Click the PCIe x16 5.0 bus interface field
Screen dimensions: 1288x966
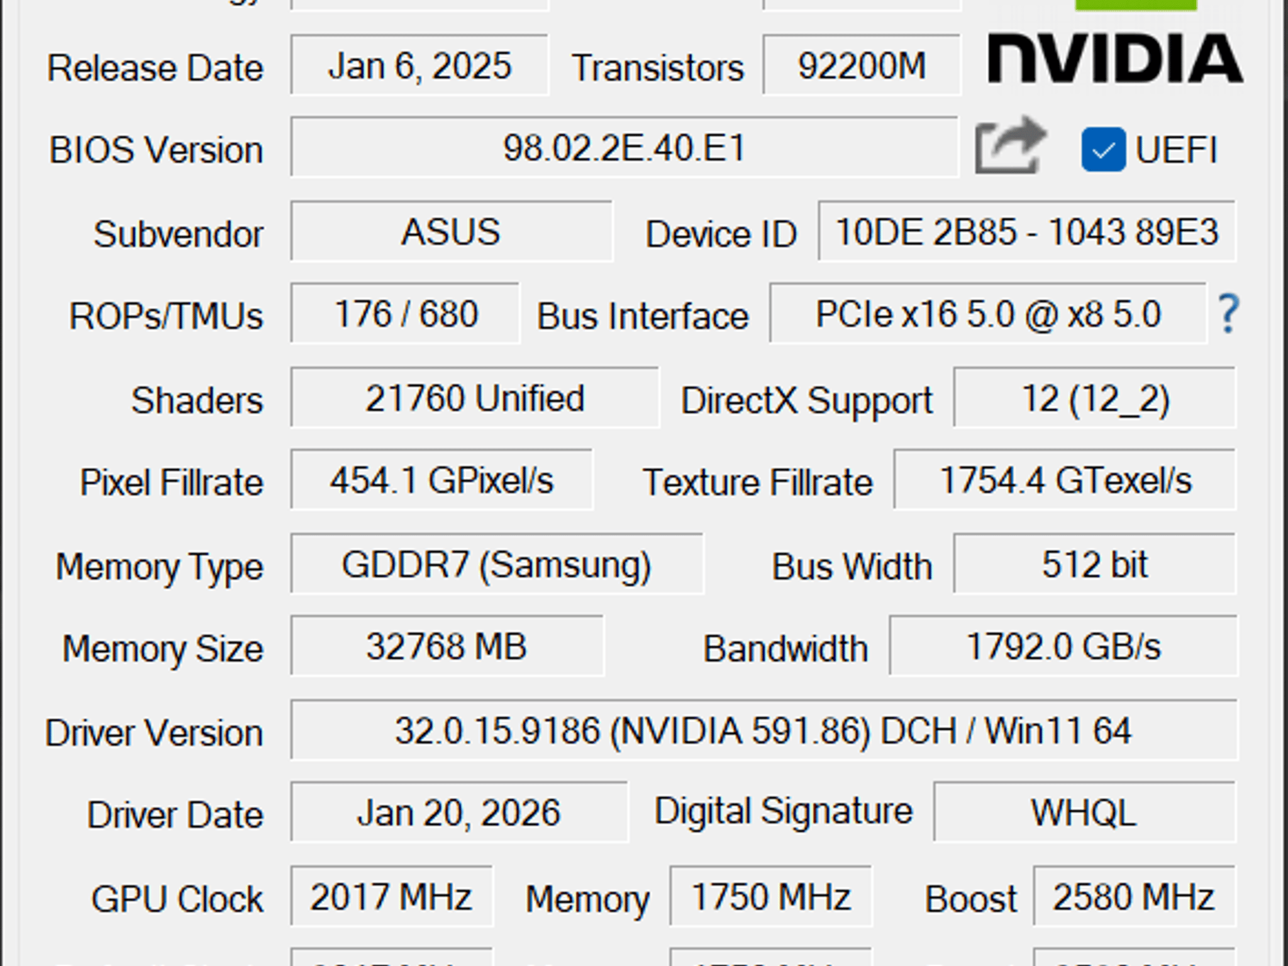tap(988, 313)
